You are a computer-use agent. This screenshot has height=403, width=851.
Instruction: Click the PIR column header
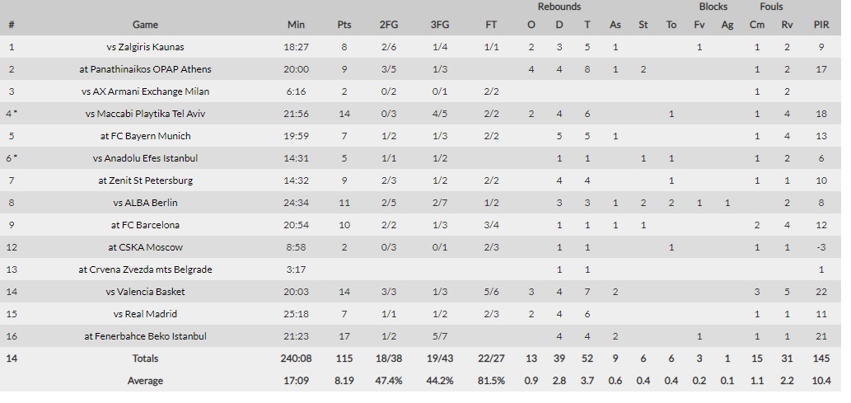tap(821, 25)
